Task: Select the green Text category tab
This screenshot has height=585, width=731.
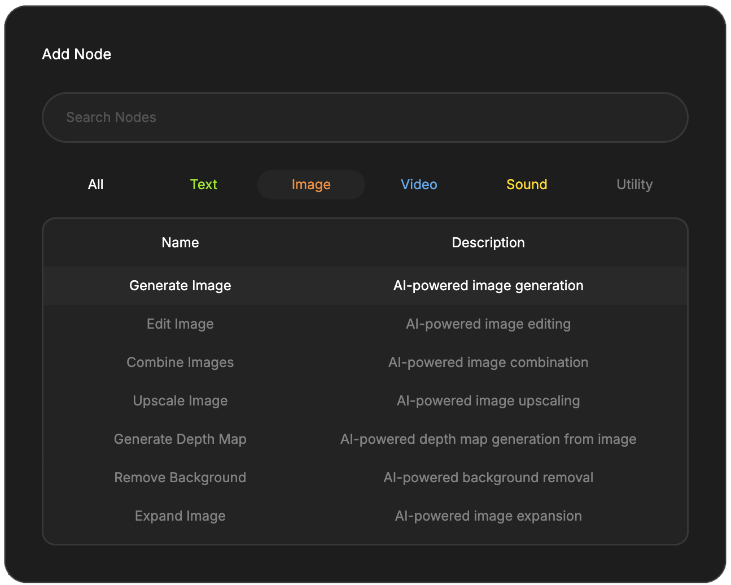Action: (x=203, y=185)
